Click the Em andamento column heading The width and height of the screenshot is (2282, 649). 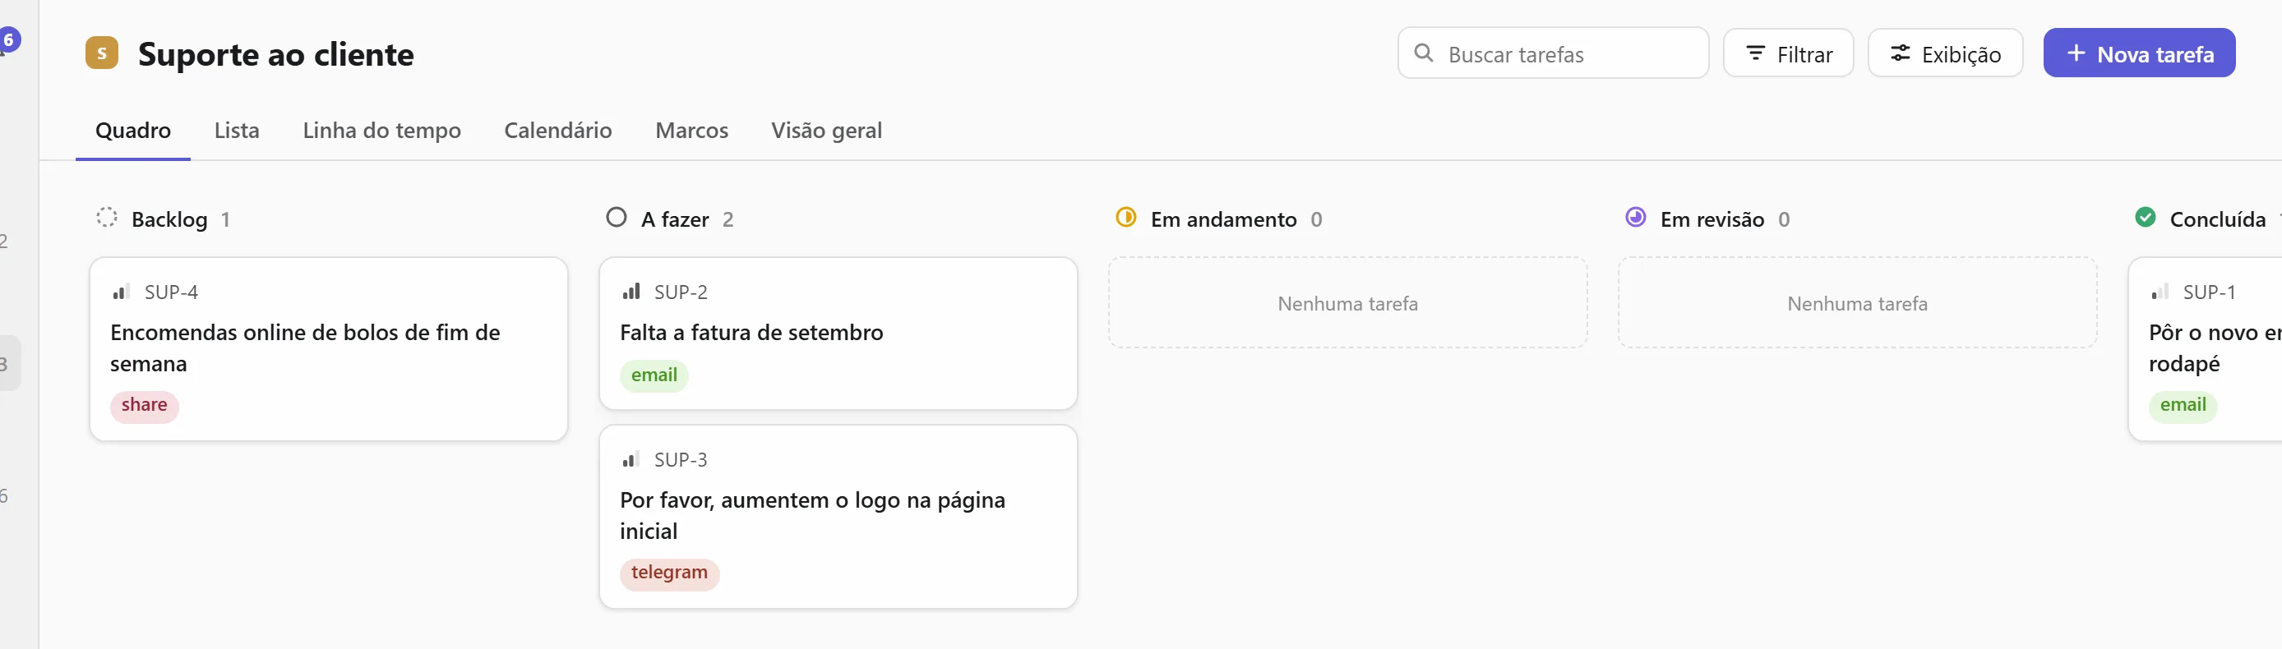(x=1223, y=219)
